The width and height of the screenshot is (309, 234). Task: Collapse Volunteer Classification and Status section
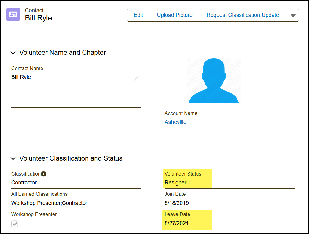coord(13,158)
